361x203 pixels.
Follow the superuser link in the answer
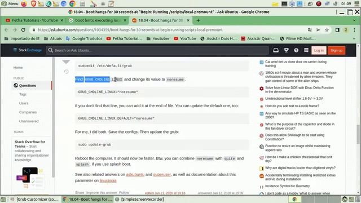pos(162,174)
